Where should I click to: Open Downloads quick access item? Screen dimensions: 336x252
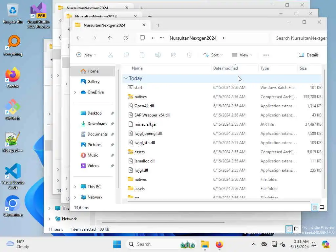93,124
